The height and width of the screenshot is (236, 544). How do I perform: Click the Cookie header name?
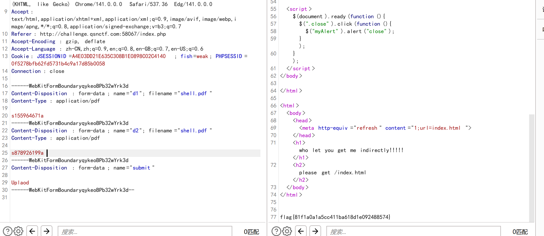pyautogui.click(x=20, y=56)
